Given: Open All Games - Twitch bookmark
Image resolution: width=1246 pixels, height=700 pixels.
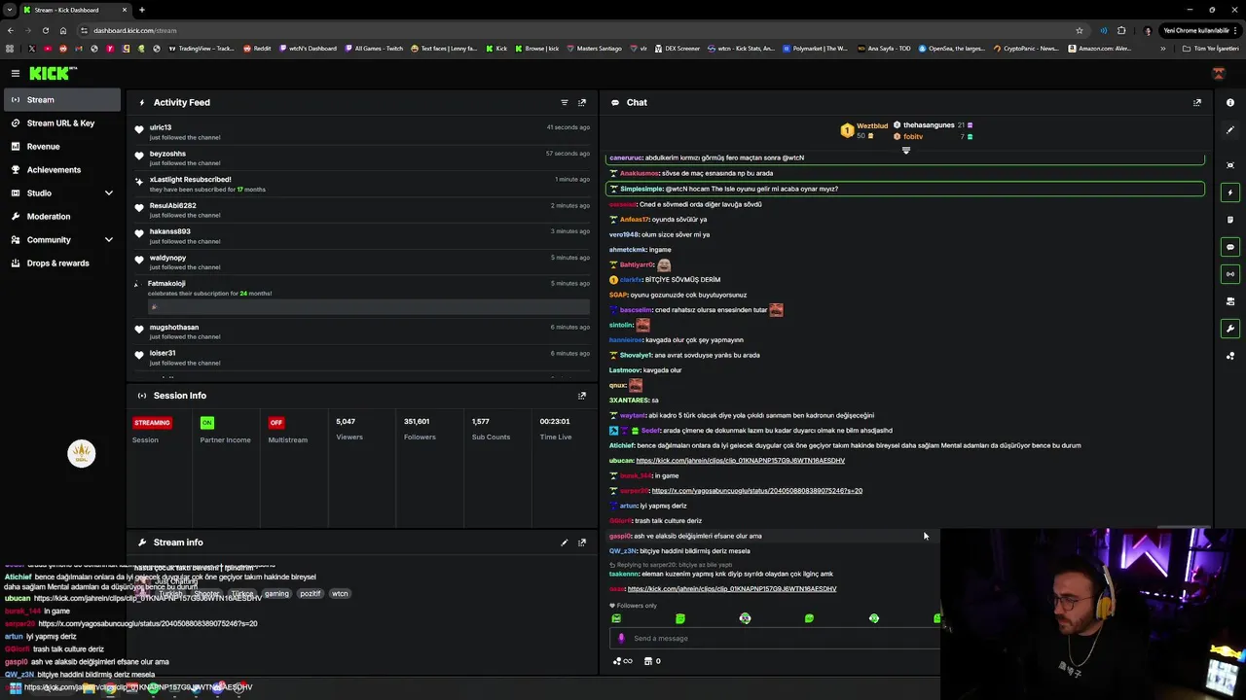Looking at the screenshot, I should [x=374, y=49].
